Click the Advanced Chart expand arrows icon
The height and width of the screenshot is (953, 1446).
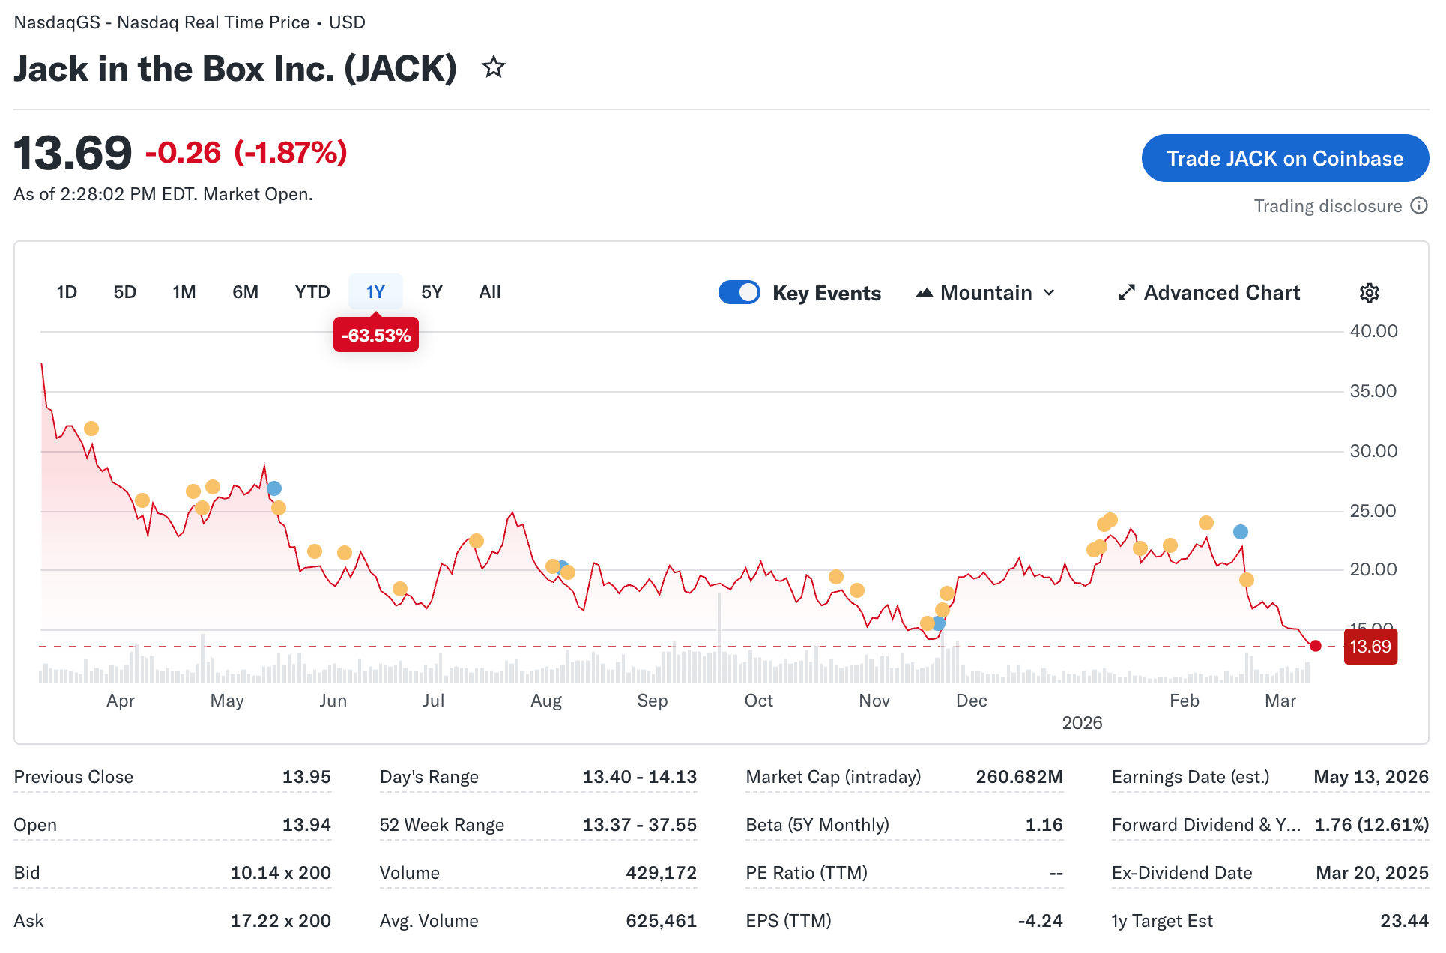pyautogui.click(x=1126, y=293)
